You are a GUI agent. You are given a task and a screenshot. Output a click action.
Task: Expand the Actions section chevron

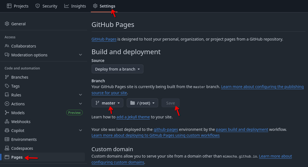pyautogui.click(x=80, y=103)
